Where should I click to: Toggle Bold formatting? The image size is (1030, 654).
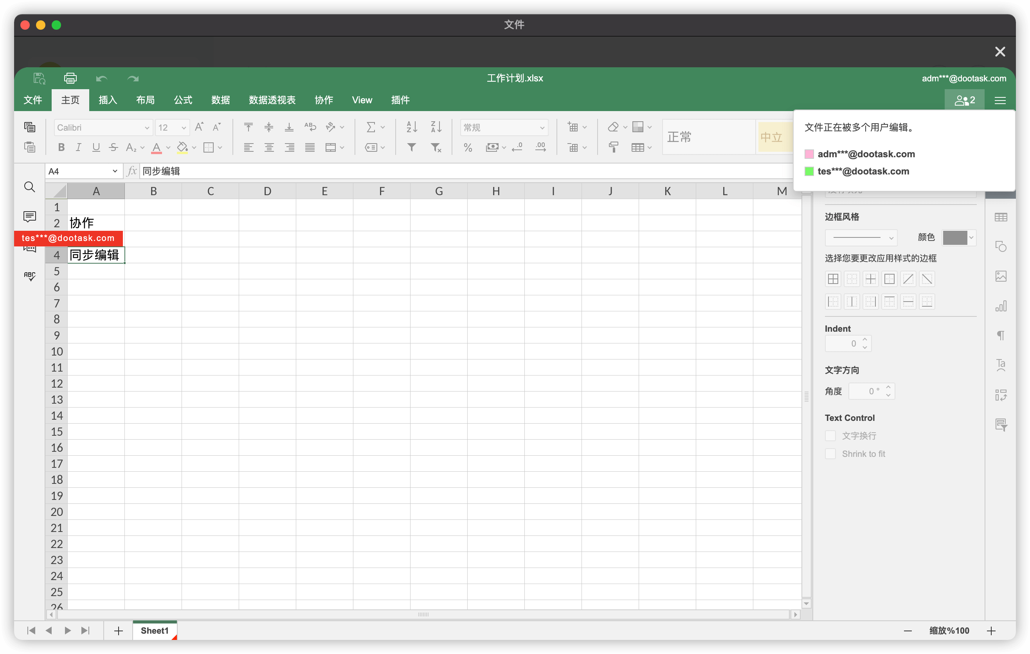(x=61, y=147)
